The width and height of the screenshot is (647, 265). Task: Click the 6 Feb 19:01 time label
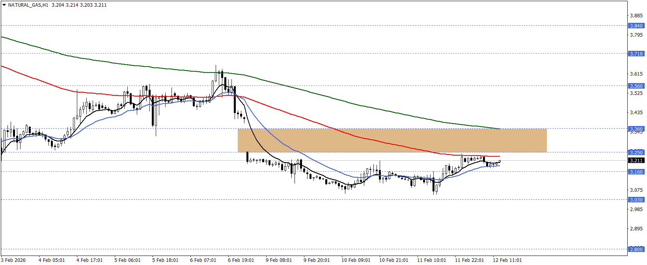tap(241, 260)
